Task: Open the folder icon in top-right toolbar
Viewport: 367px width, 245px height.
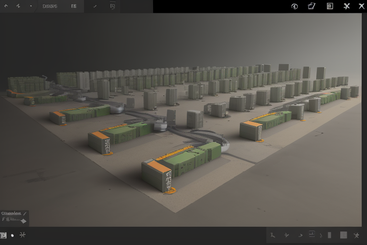Action: click(x=312, y=6)
